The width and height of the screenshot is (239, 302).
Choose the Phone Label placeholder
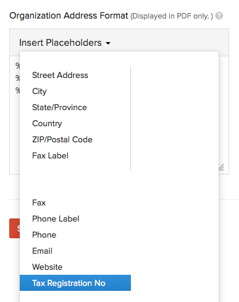(x=75, y=218)
